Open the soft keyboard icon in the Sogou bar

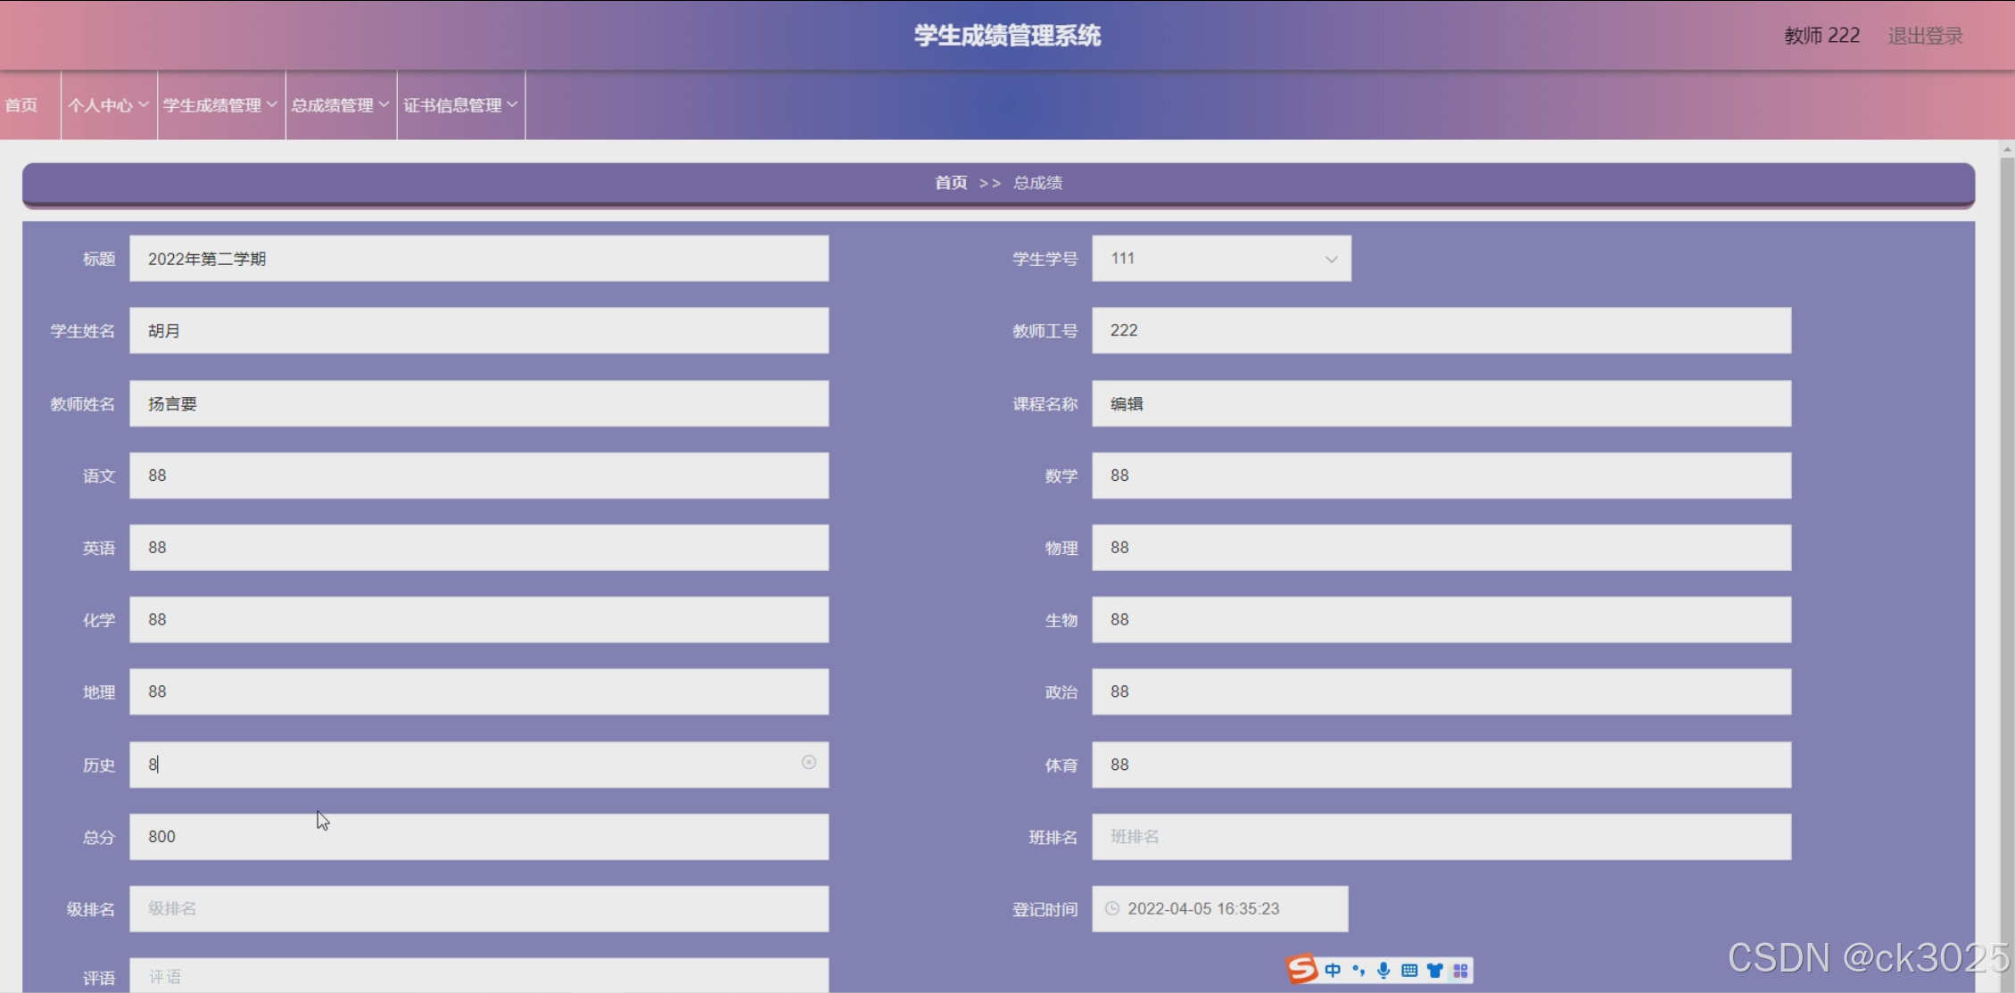pos(1409,970)
